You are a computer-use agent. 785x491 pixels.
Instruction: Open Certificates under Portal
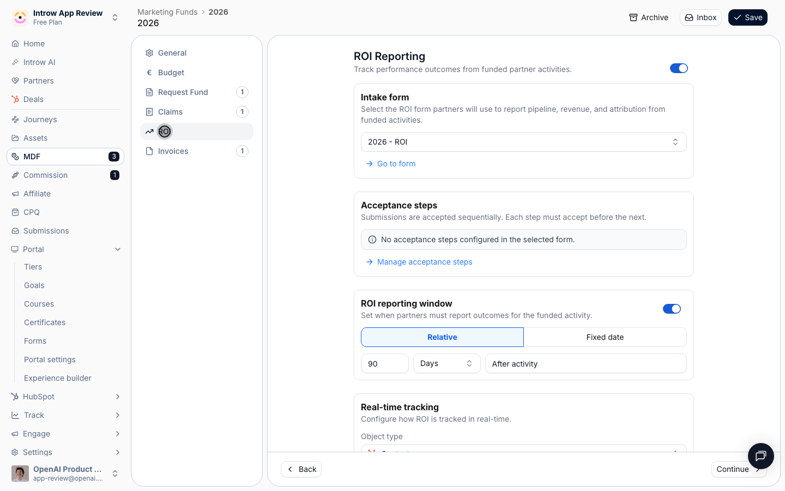pos(45,322)
